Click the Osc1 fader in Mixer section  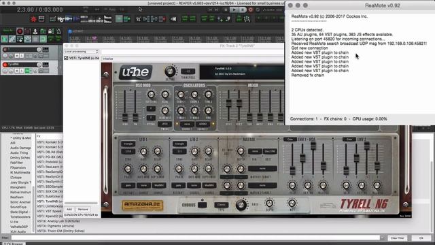228,103
